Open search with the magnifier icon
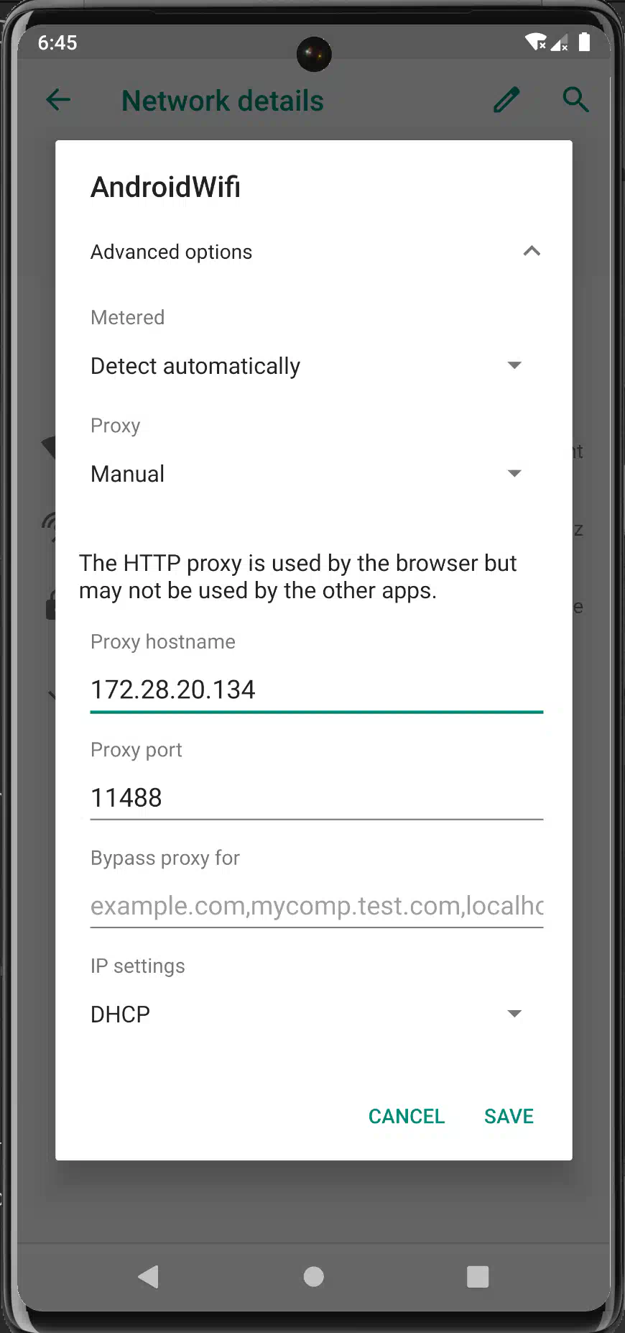Image resolution: width=625 pixels, height=1333 pixels. pyautogui.click(x=575, y=100)
